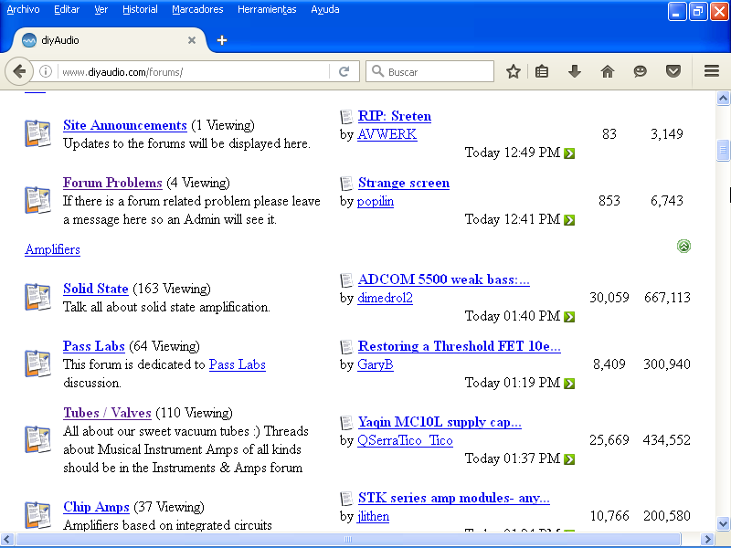
Task: Bookmark this page with the star icon
Action: click(x=514, y=72)
